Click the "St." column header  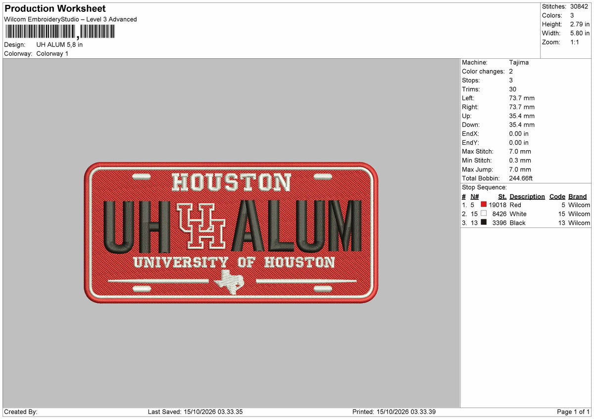point(502,196)
